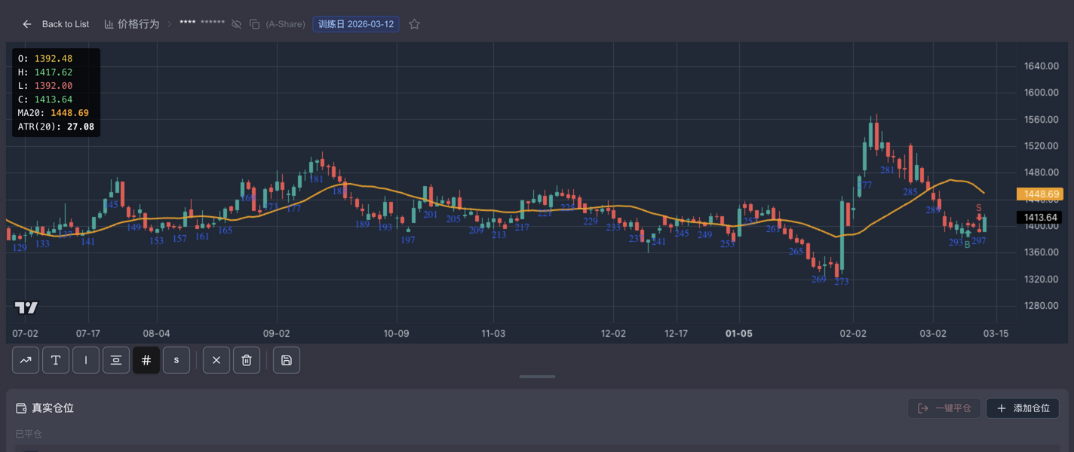Viewport: 1074px width, 452px height.
Task: Click bar number label 297
Action: (x=979, y=241)
